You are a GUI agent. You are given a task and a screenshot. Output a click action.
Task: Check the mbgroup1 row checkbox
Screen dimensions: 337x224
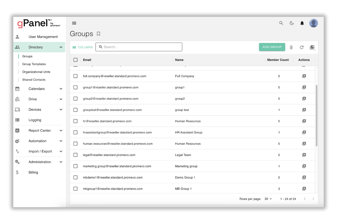[x=75, y=189]
